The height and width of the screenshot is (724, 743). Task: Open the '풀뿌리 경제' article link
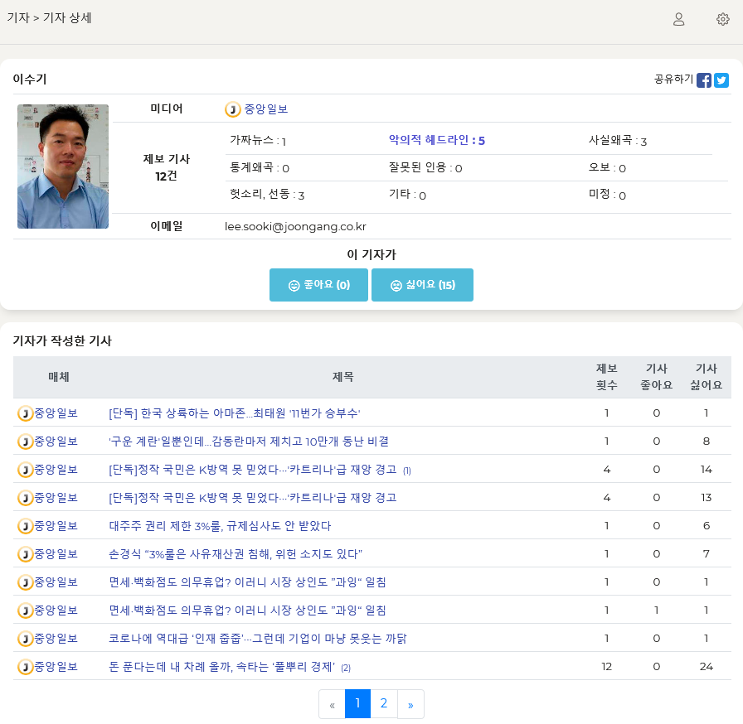click(222, 667)
